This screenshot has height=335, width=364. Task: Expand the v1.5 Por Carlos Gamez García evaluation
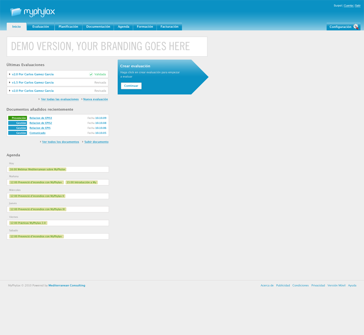[10, 82]
